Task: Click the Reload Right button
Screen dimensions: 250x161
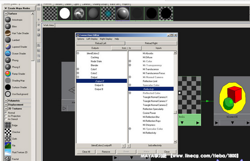Action: 151,43
